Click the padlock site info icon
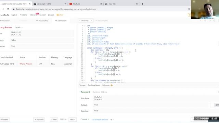 (x=14, y=9)
